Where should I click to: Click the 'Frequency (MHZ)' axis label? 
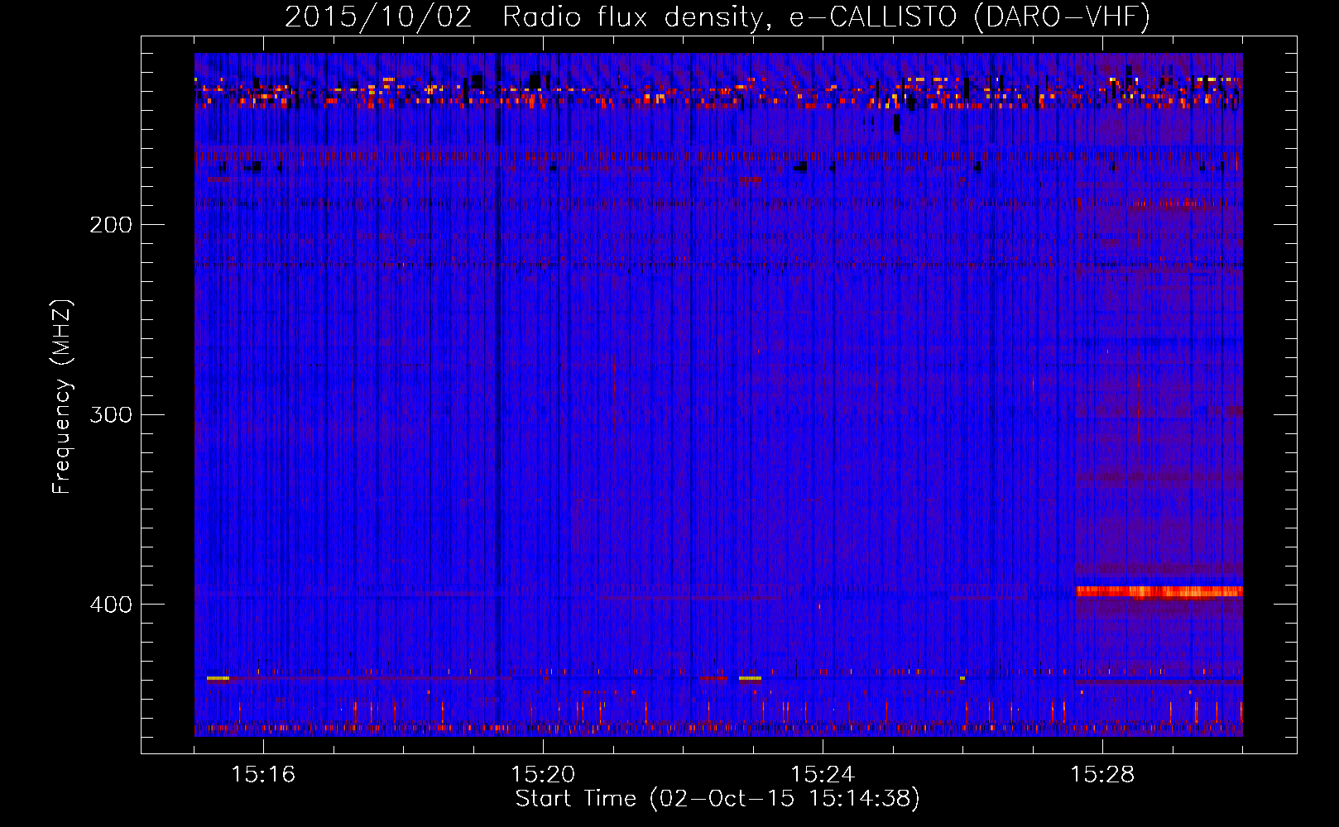coord(63,396)
